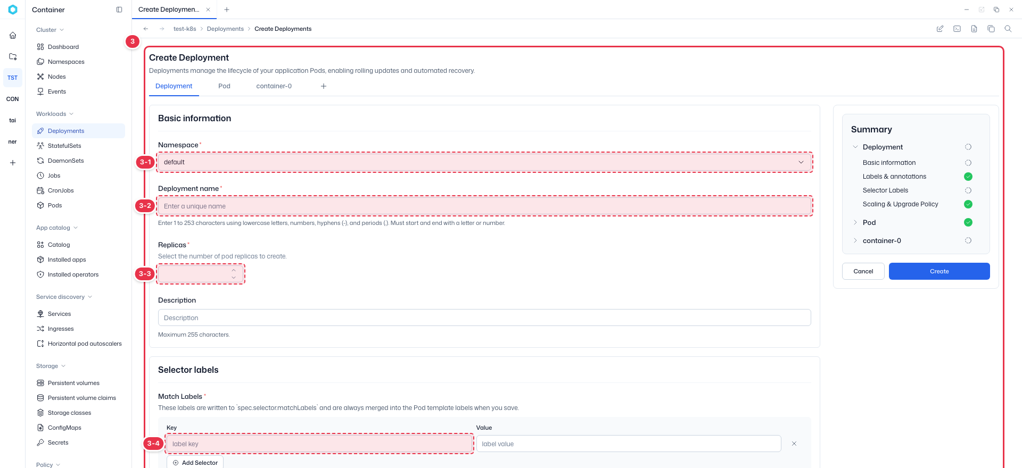Open Jobs in sidebar
Screen dimensions: 1022x468
tap(78, 175)
